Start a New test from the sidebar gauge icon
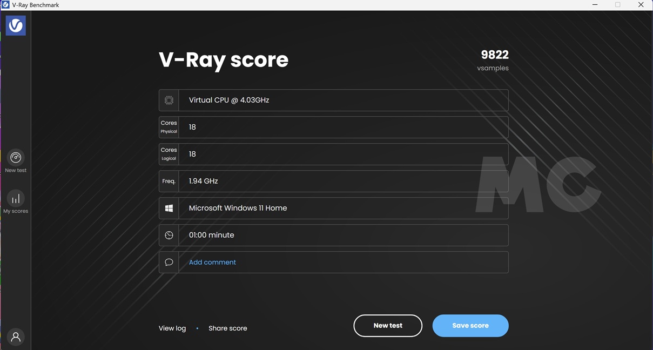The image size is (653, 350). [x=16, y=158]
